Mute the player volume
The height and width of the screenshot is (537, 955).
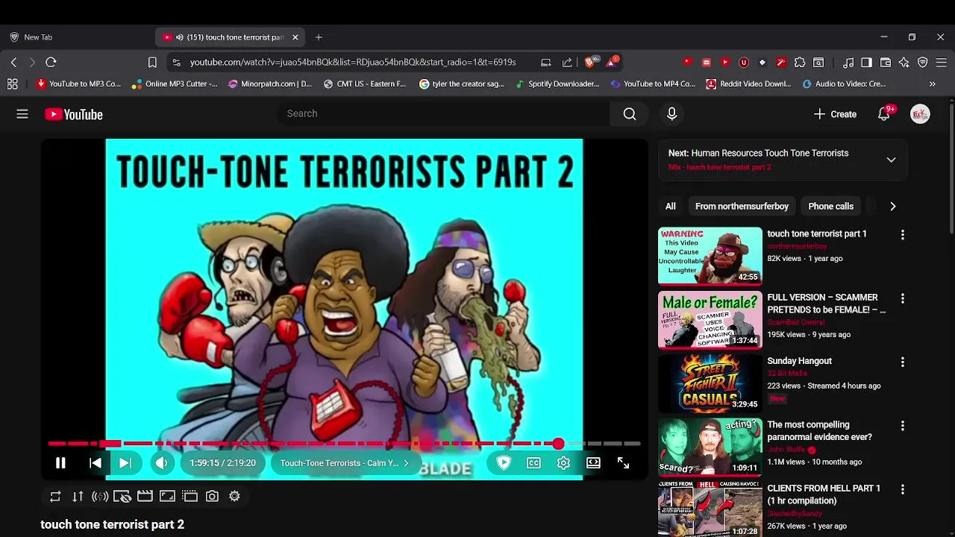(162, 463)
